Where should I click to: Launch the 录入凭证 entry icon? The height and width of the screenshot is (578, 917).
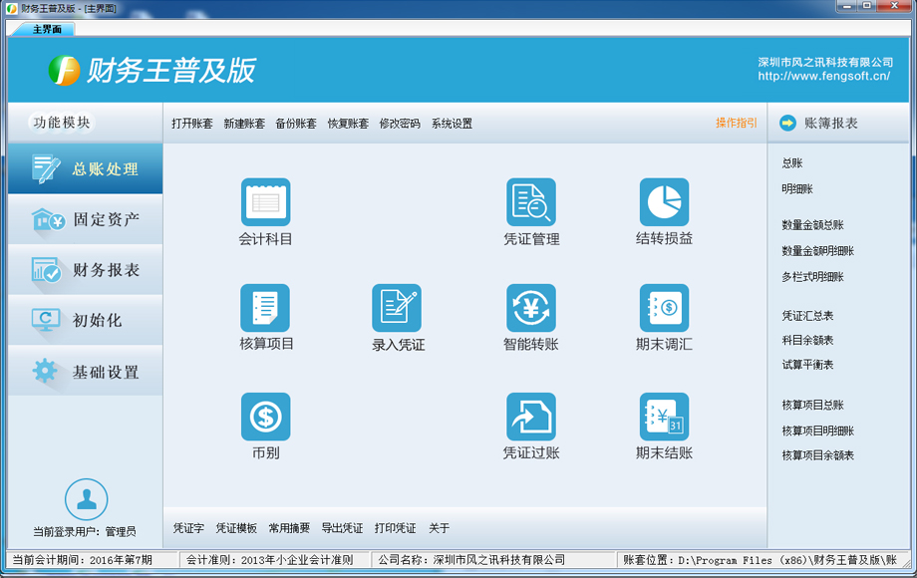[397, 308]
